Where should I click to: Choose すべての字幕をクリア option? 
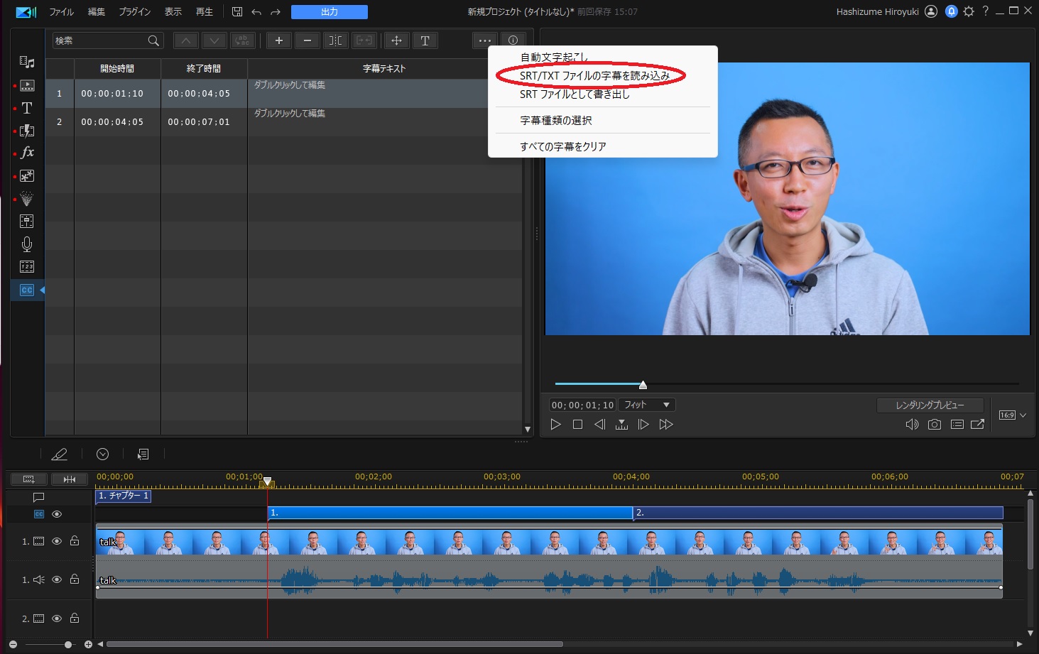(x=563, y=146)
